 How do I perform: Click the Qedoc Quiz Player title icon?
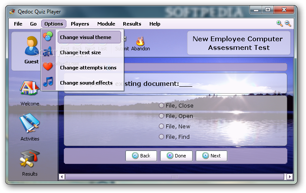(12, 12)
